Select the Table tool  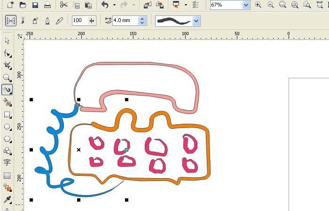pyautogui.click(x=7, y=175)
